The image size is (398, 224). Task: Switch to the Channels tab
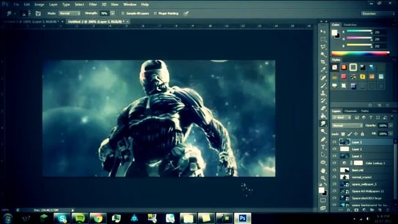point(351,111)
